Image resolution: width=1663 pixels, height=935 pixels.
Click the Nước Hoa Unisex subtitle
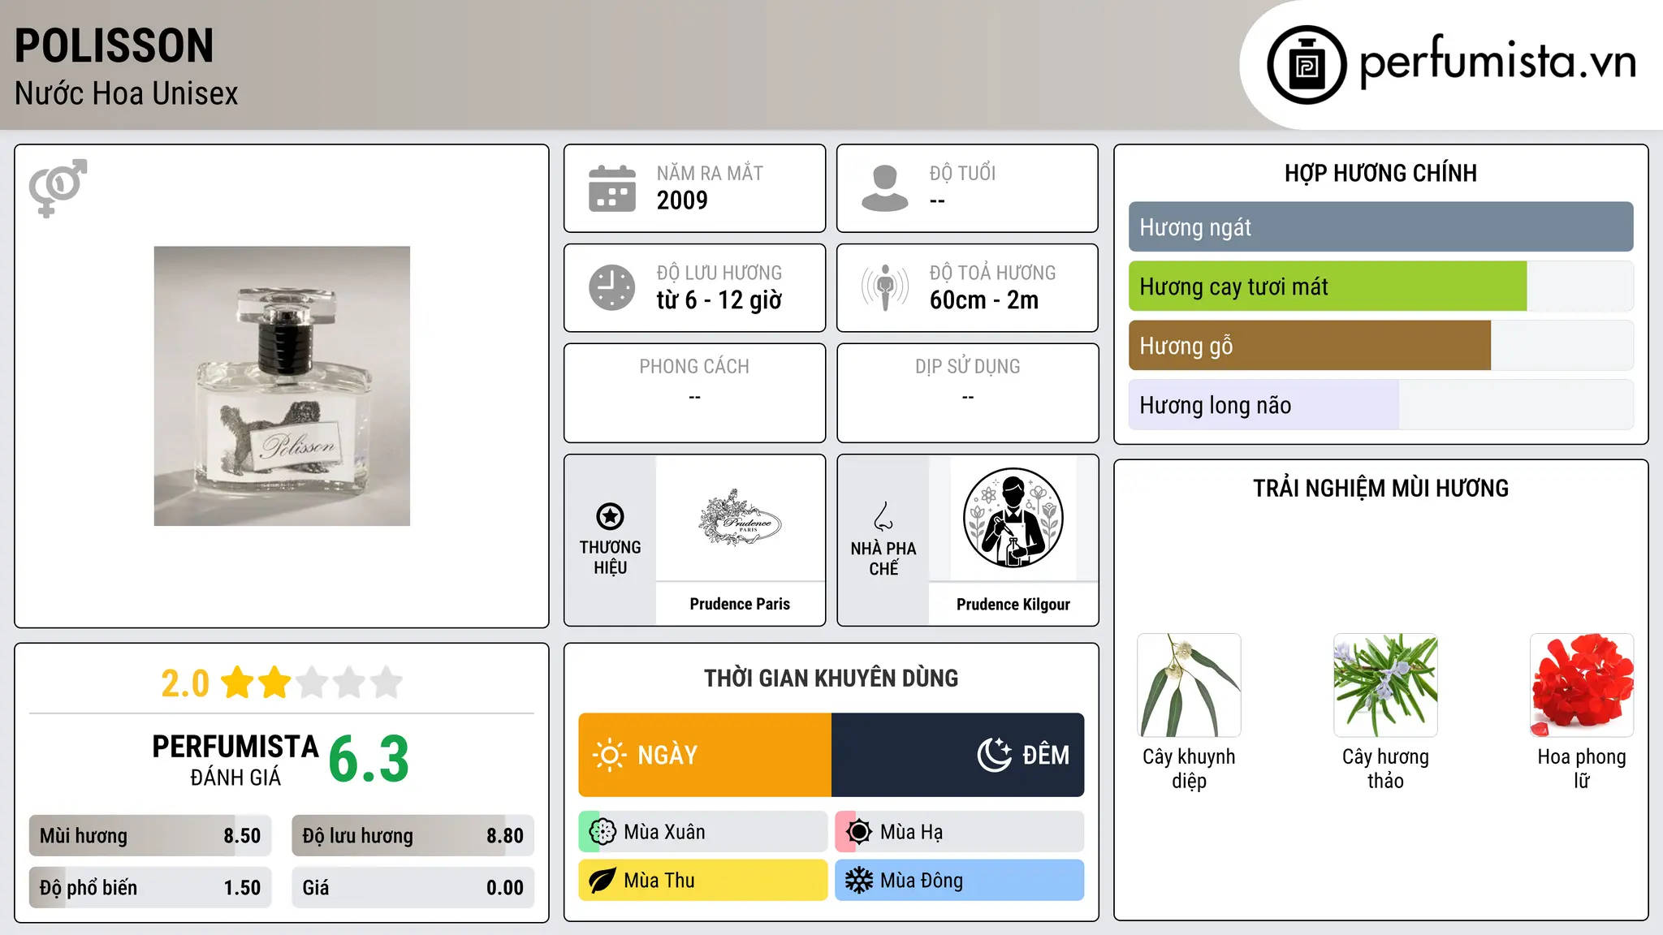[x=127, y=94]
